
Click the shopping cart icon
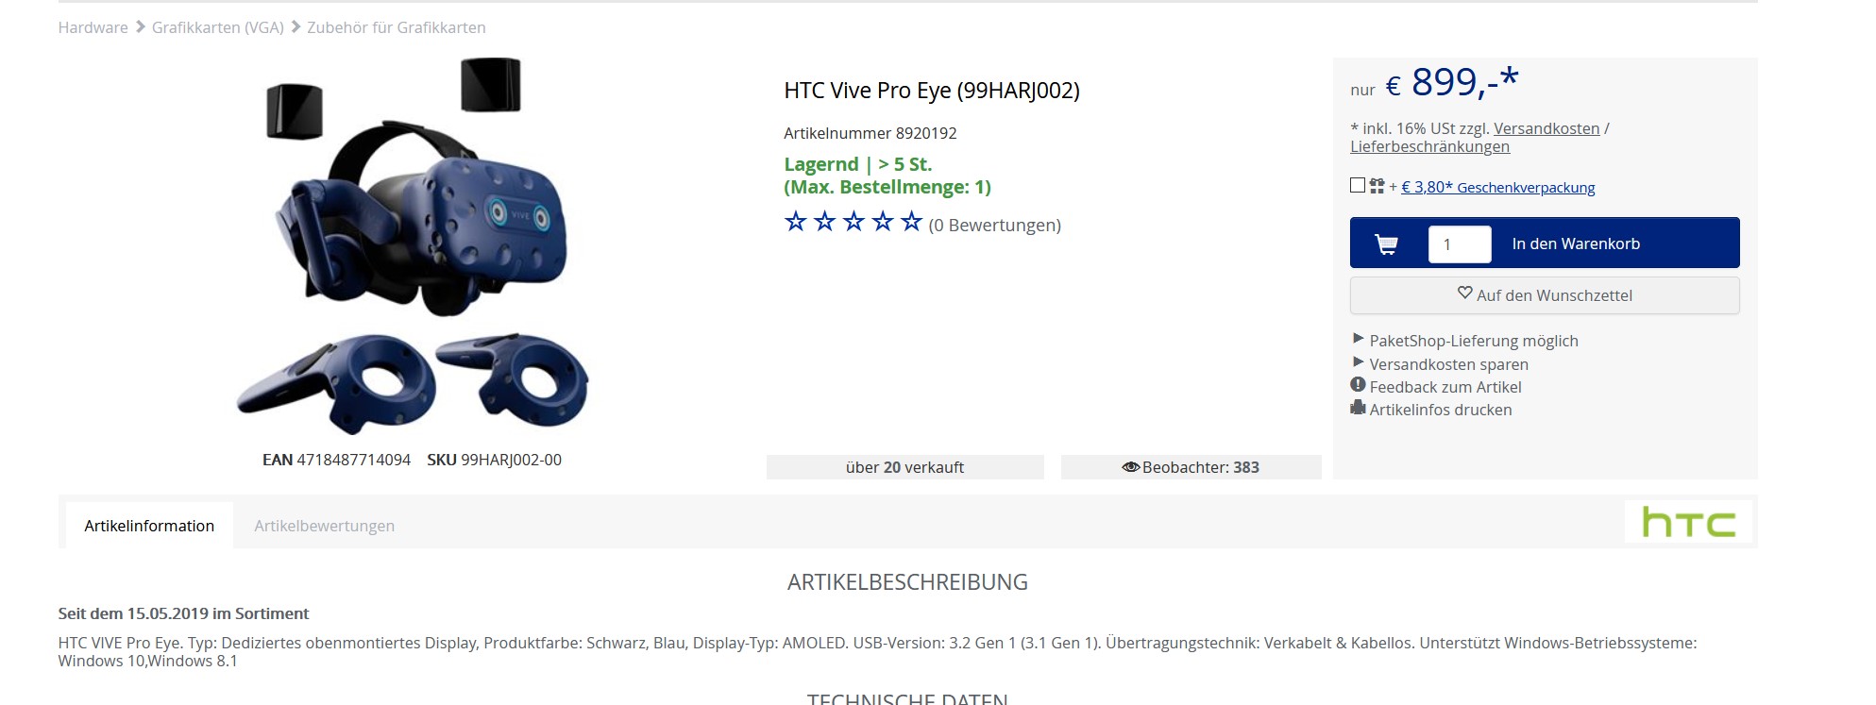[x=1386, y=244]
